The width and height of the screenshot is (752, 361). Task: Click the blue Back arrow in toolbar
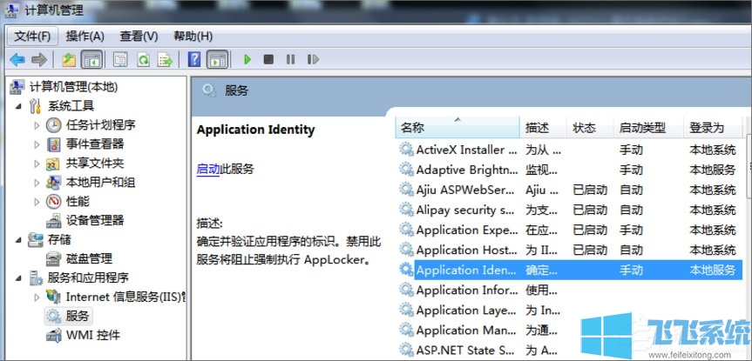click(x=17, y=60)
